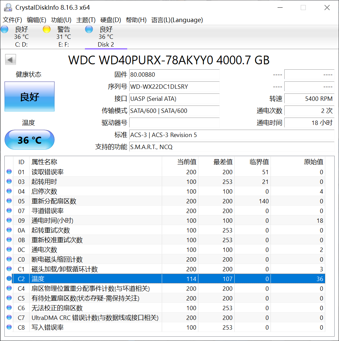Image resolution: width=339 pixels, height=341 pixels.
Task: Click status orb of attribute C0 断电磁头缩回计数
Action: coord(9,259)
